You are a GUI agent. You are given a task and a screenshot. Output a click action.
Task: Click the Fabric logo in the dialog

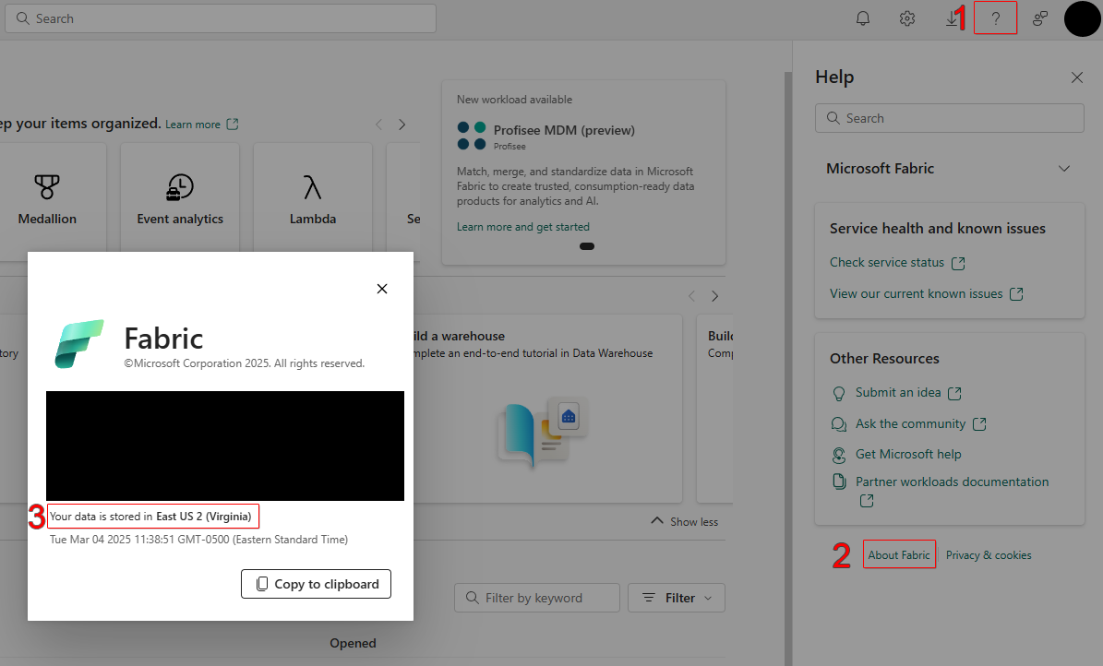click(79, 344)
